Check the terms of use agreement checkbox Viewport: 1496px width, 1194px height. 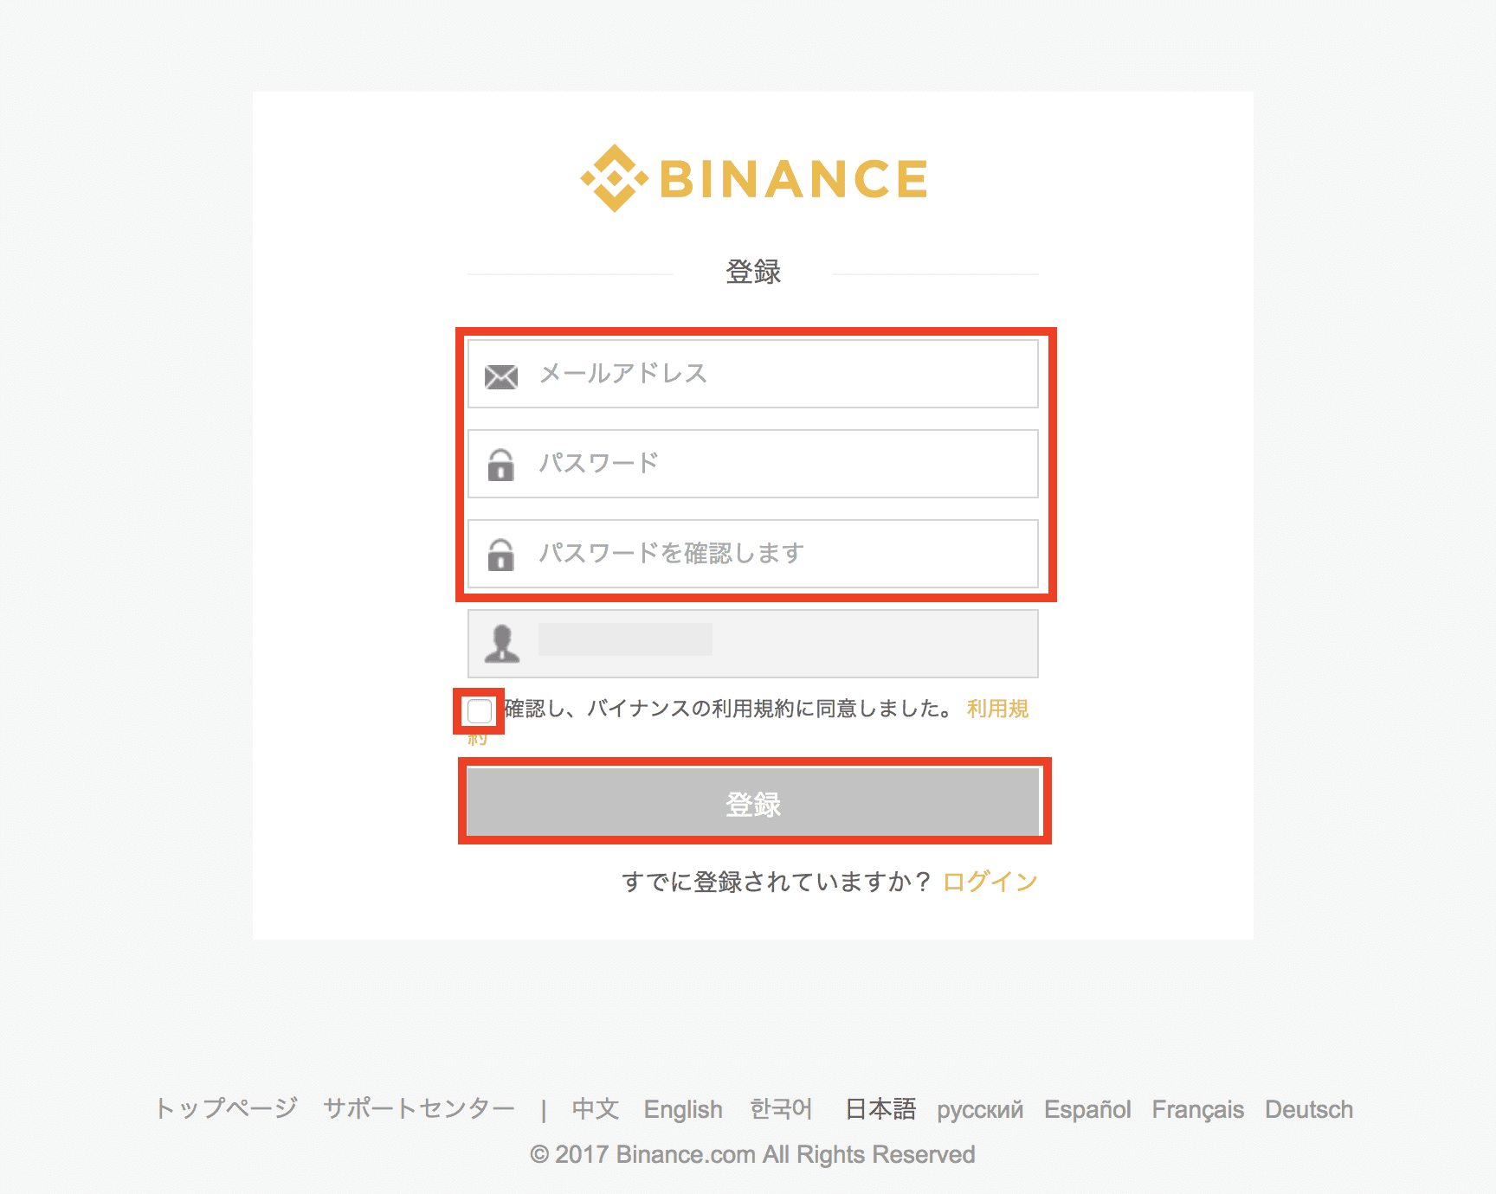(x=479, y=711)
